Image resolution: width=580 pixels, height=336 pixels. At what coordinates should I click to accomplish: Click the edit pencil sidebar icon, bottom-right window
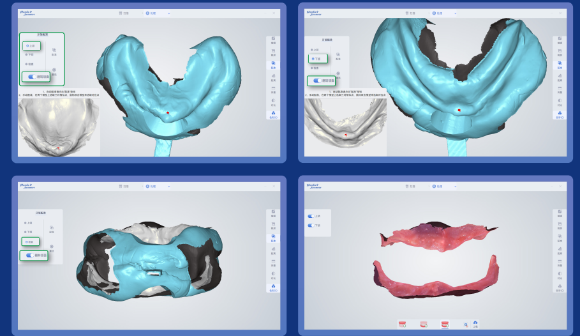(x=560, y=213)
